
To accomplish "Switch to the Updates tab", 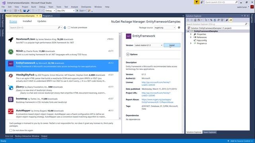I will coord(41,21).
